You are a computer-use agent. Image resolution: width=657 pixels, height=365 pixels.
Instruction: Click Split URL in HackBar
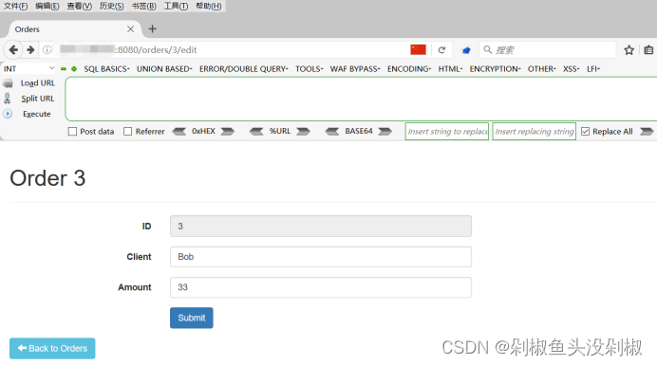click(x=38, y=99)
